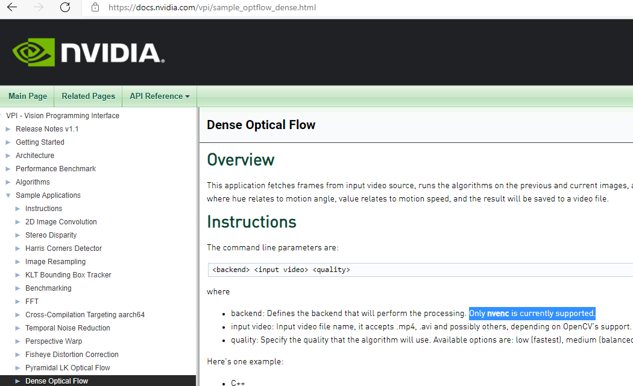Open the Performance Benchmark page
The image size is (633, 386).
coord(55,169)
